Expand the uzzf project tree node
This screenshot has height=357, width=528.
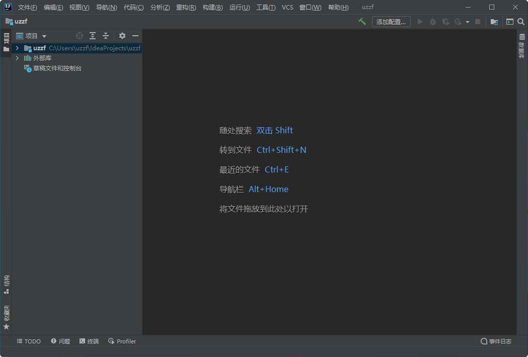coord(17,48)
